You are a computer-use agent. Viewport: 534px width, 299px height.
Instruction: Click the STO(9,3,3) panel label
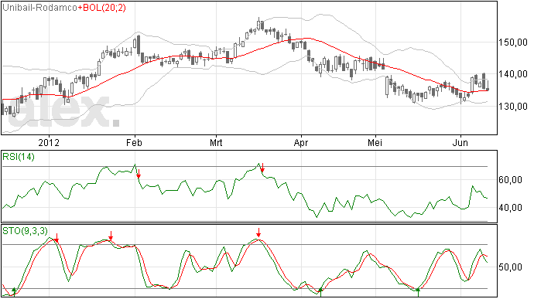coord(26,231)
